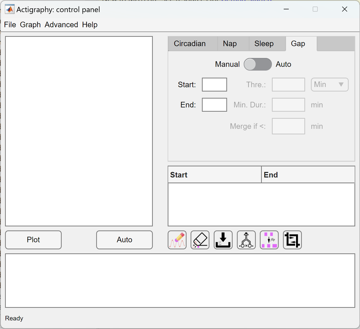Open the Advanced menu

click(x=61, y=25)
